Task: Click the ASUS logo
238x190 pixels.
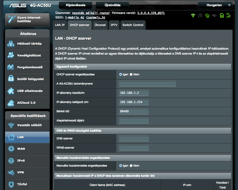Action: click(18, 5)
